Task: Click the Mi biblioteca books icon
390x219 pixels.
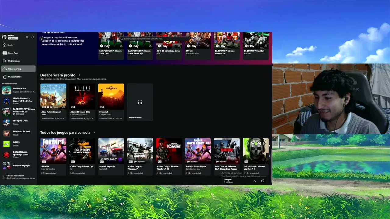Action: (5, 61)
